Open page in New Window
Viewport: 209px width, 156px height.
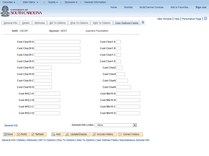(165, 19)
